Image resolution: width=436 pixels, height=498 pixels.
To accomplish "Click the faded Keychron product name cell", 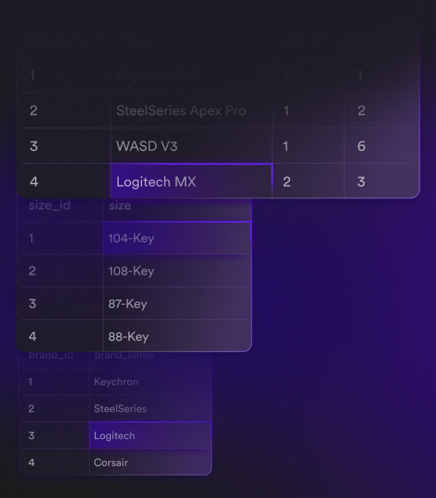I will (x=191, y=75).
